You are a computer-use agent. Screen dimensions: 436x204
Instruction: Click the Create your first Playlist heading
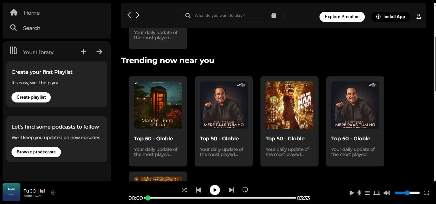point(42,72)
